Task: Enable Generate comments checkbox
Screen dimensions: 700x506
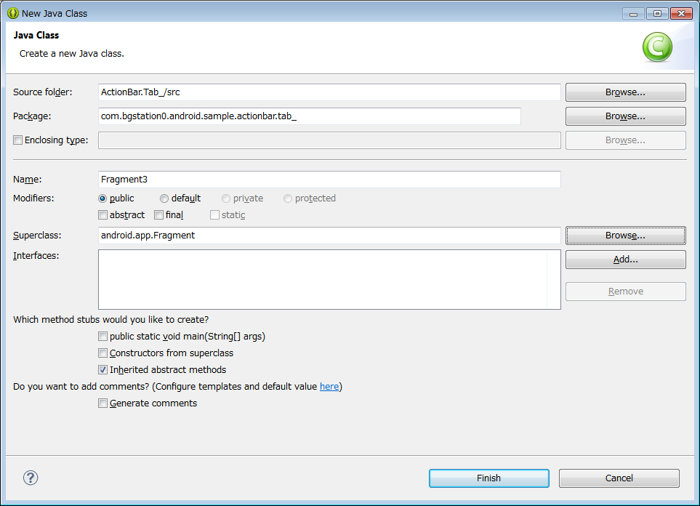Action: [102, 403]
